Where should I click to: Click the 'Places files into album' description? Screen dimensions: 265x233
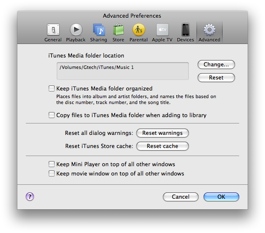tap(136, 99)
